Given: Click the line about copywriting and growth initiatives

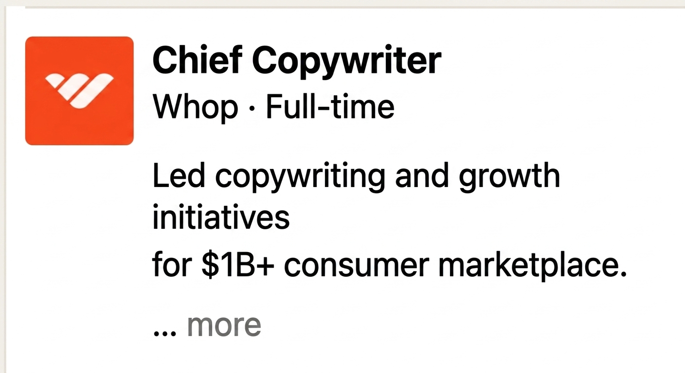Looking at the screenshot, I should [356, 175].
